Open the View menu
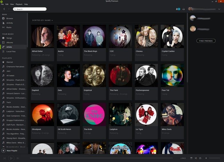Image resolution: width=224 pixels, height=162 pixels. (12, 4)
